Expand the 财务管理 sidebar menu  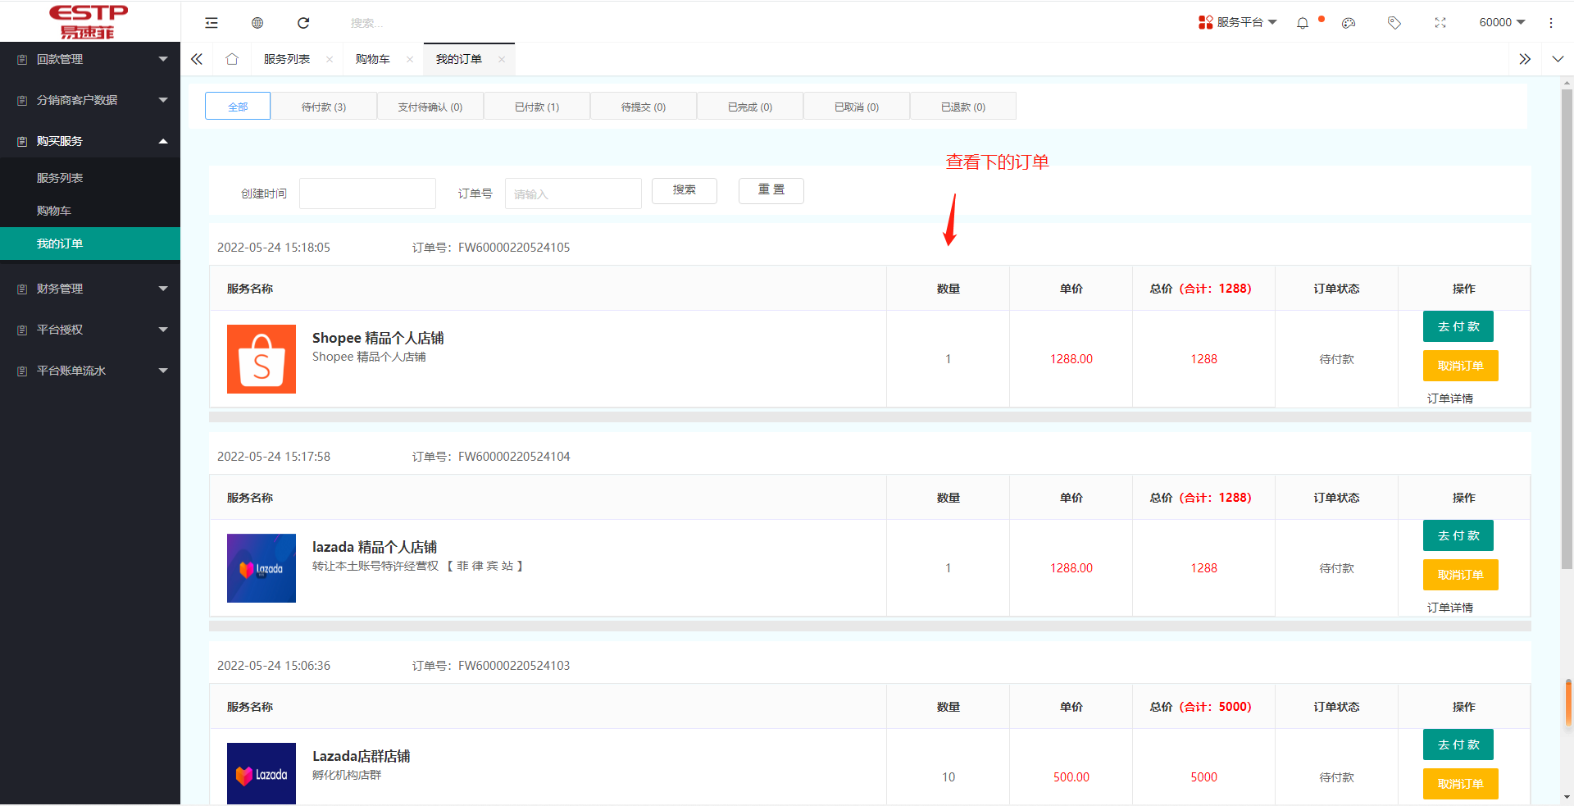[90, 289]
